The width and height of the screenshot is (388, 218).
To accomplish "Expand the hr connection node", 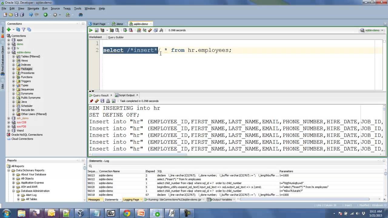I will coord(9,48).
